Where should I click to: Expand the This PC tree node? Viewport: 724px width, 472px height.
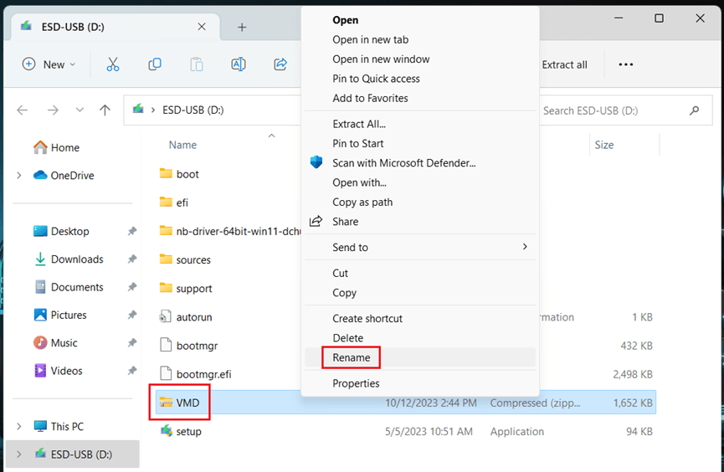tap(19, 427)
